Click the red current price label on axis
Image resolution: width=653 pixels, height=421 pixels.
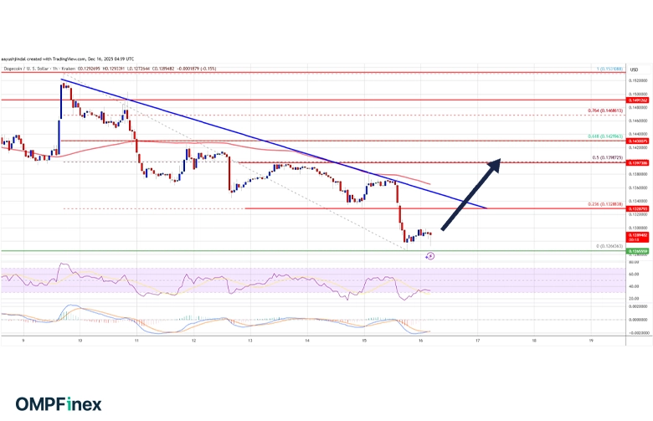[637, 237]
